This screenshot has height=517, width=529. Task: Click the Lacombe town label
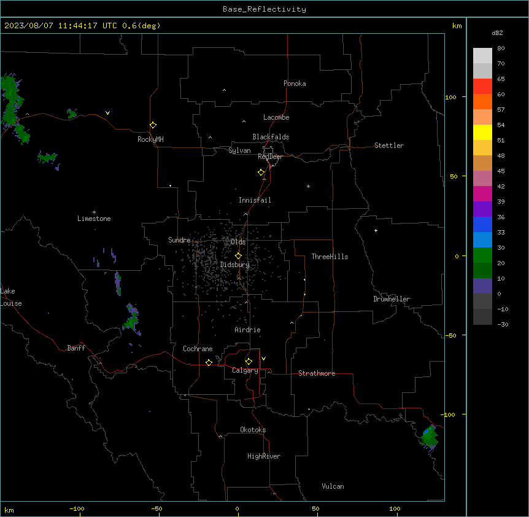[x=276, y=117]
